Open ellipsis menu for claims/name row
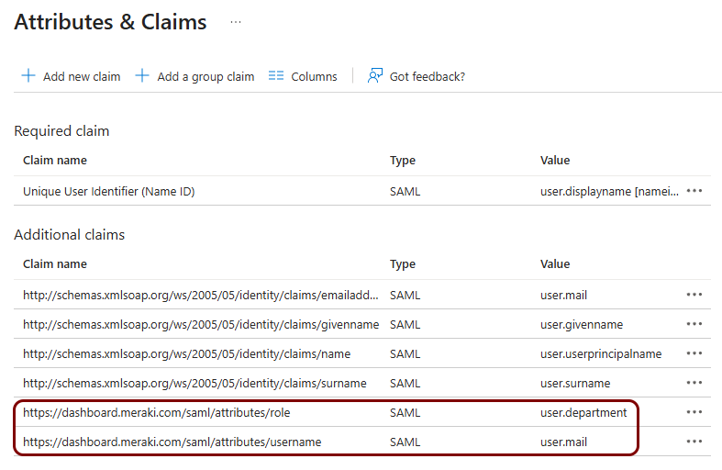 click(x=694, y=353)
